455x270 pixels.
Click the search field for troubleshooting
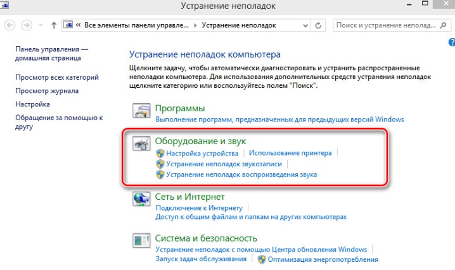coord(392,25)
